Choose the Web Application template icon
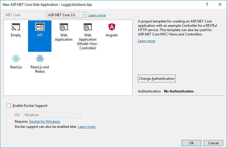The height and width of the screenshot is (148, 227). click(64, 27)
